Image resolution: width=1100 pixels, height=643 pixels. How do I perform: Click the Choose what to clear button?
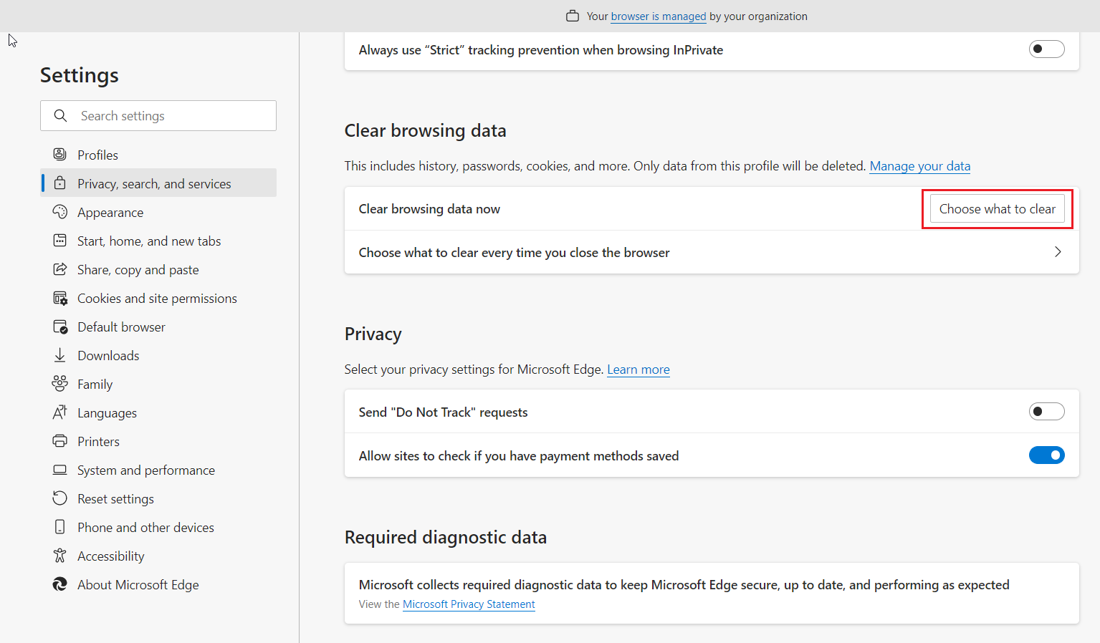click(x=997, y=208)
